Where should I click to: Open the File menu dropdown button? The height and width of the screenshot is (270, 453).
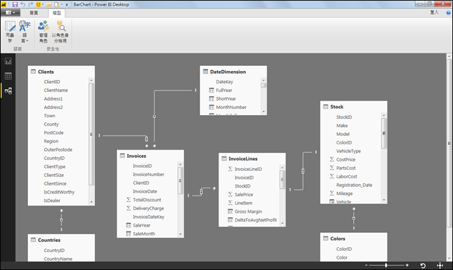coord(11,13)
